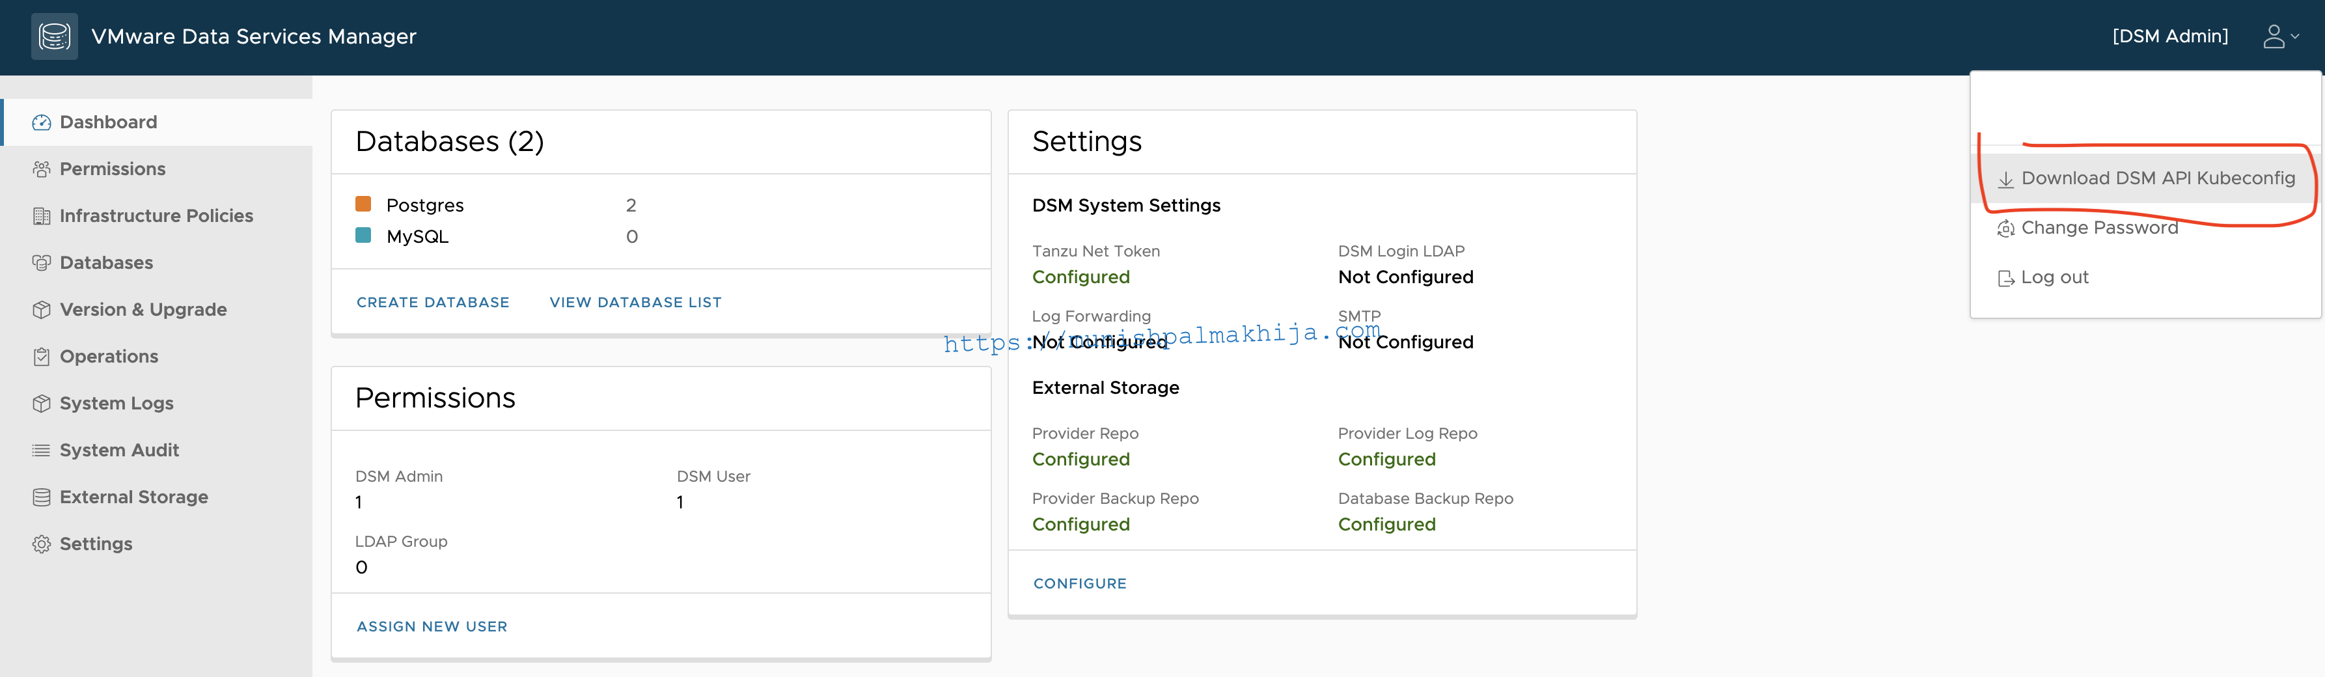This screenshot has height=677, width=2325.
Task: Choose Change Password from user menu
Action: [2145, 228]
